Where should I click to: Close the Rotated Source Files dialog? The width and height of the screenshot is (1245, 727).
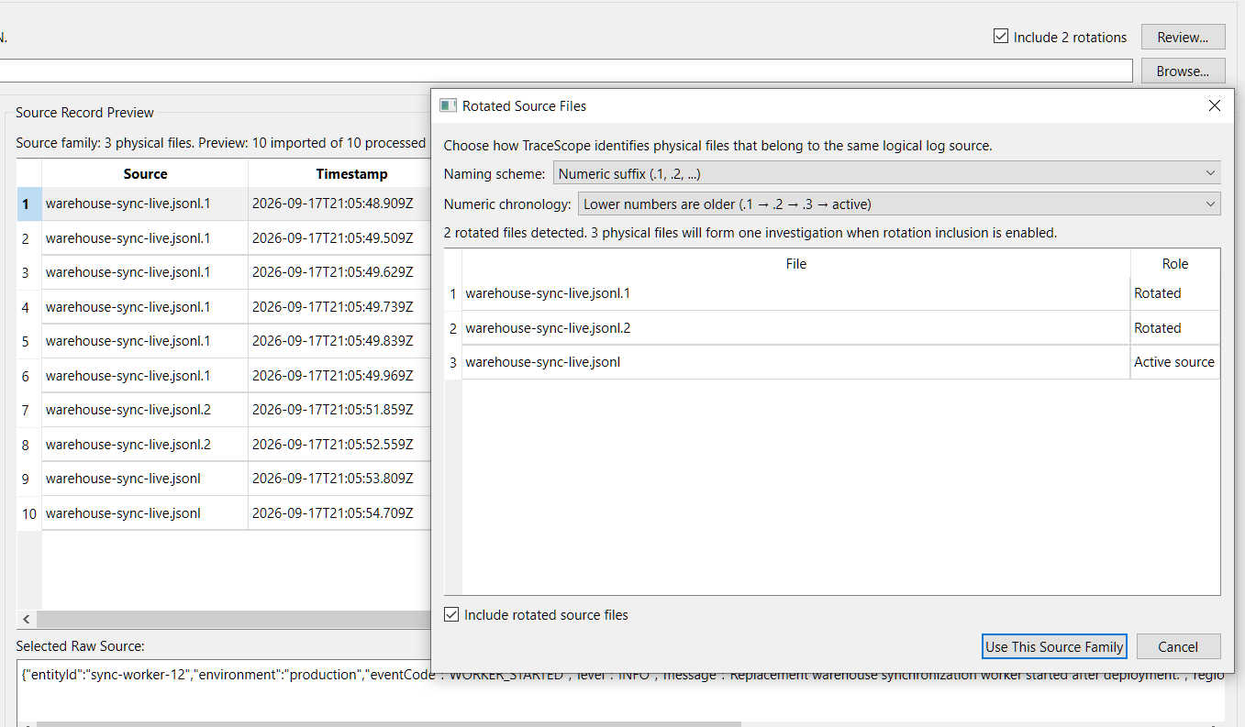pyautogui.click(x=1215, y=105)
